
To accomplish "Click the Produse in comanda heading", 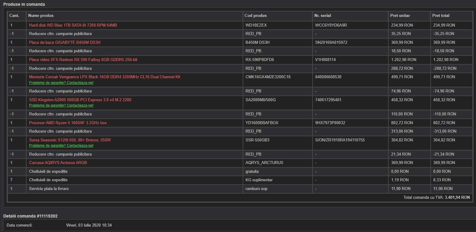I will [24, 4].
